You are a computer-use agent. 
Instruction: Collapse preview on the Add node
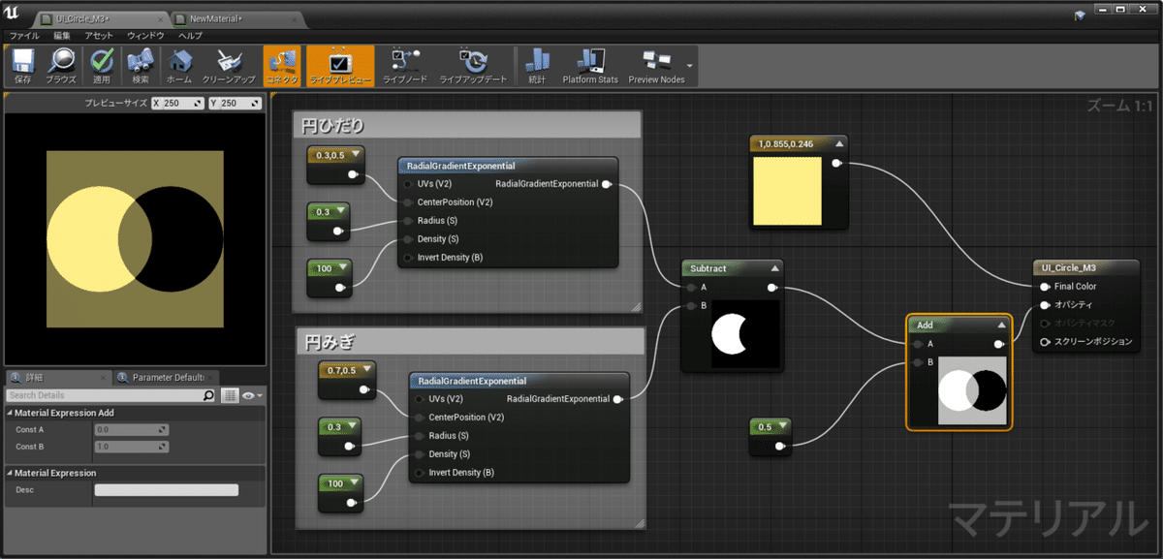point(1001,325)
